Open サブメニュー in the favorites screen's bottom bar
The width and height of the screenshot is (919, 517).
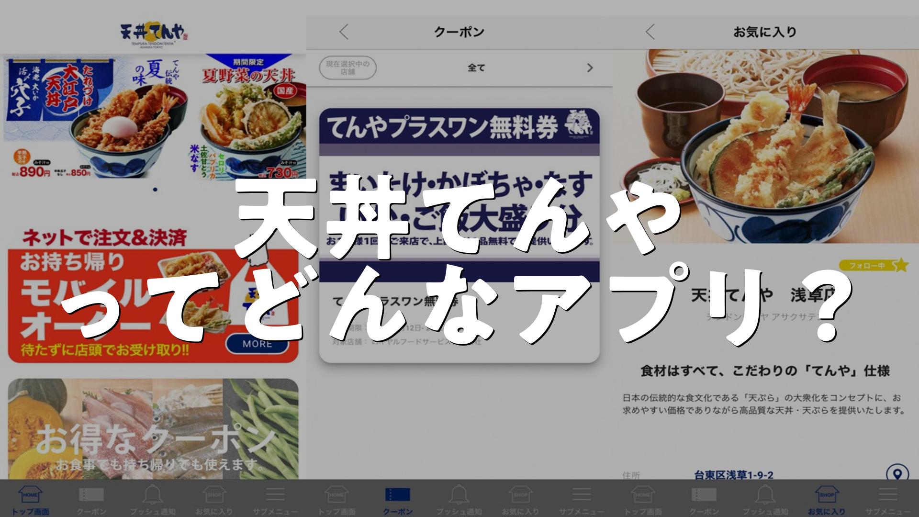pyautogui.click(x=888, y=499)
